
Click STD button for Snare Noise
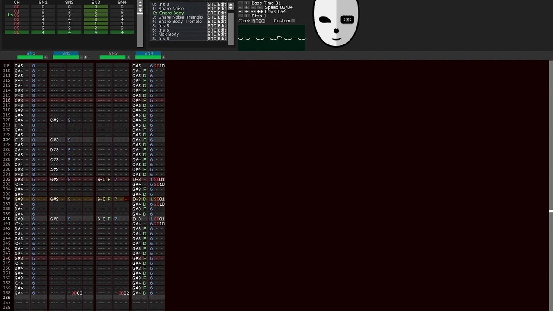pos(212,9)
